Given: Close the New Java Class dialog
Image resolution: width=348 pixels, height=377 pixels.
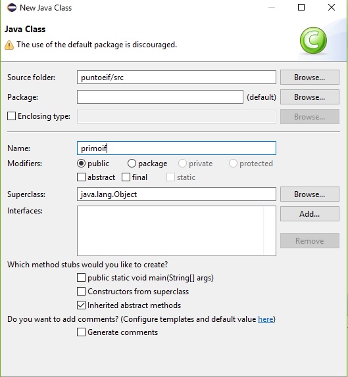Looking at the screenshot, I should point(332,7).
